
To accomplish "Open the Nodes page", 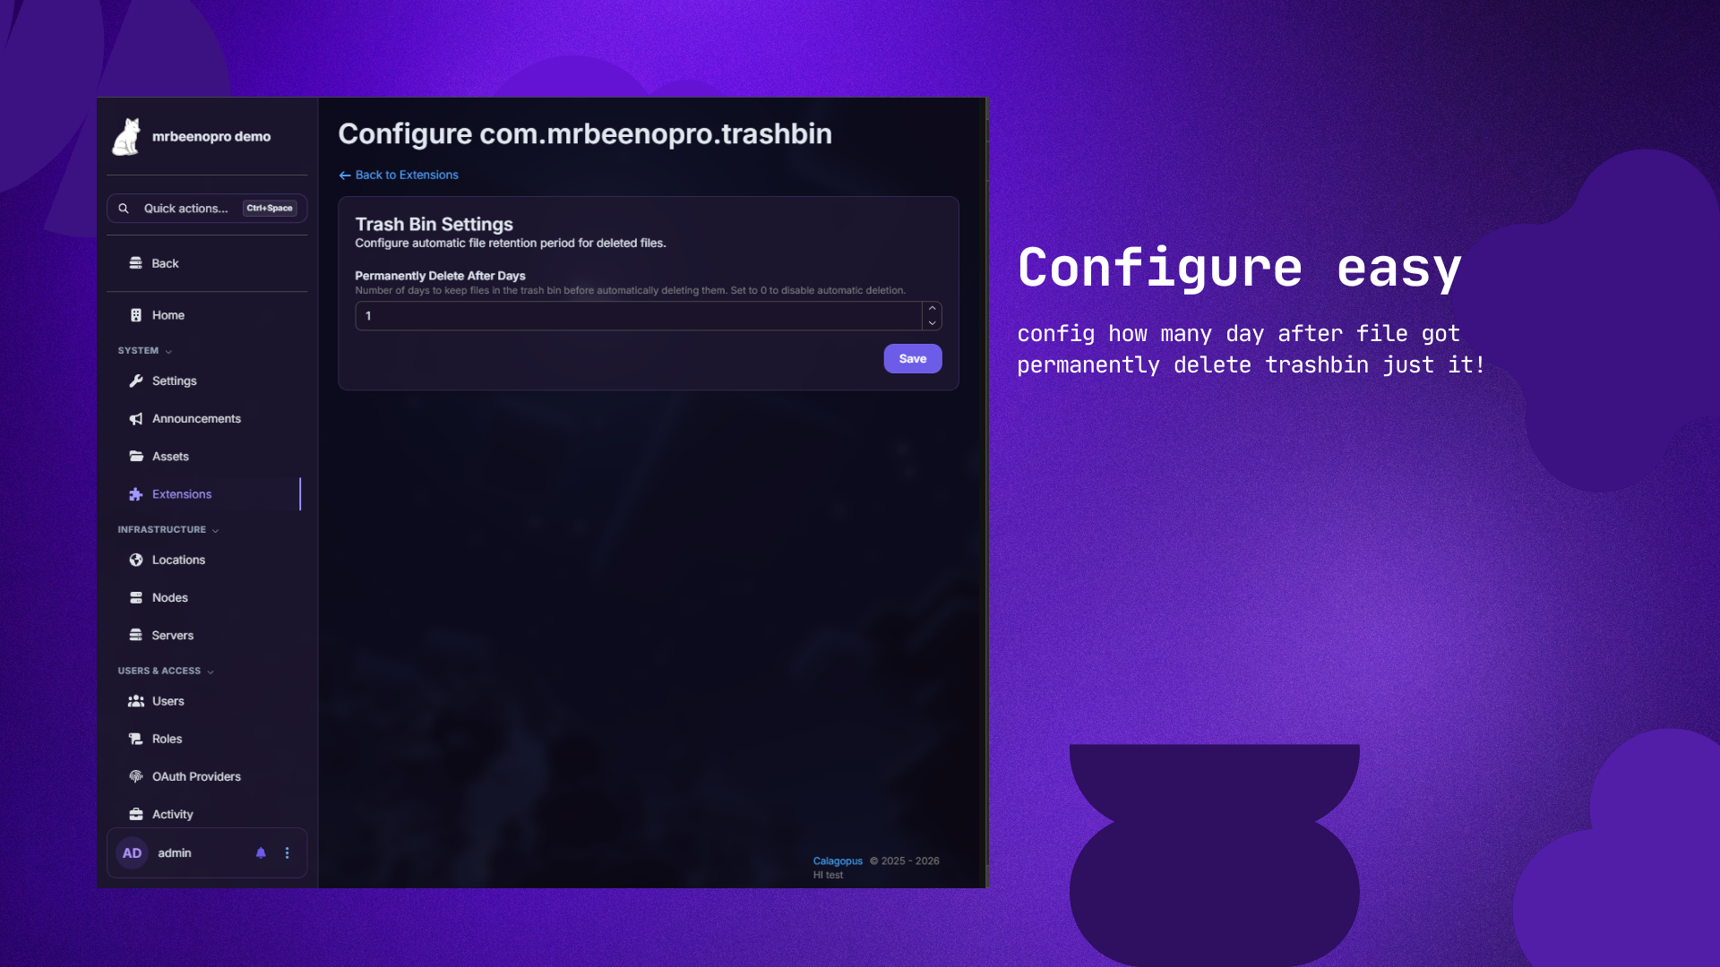I will [207, 597].
